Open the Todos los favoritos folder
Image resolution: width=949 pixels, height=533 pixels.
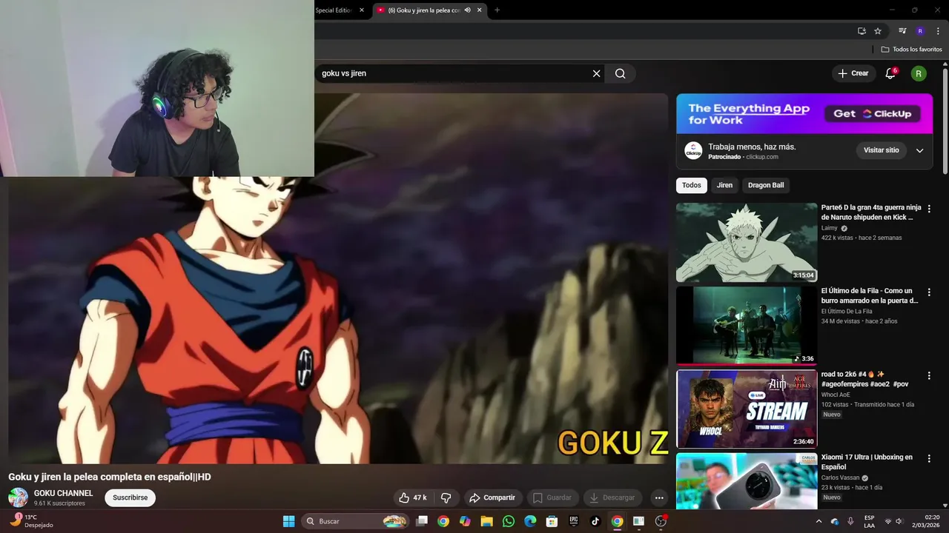point(911,50)
